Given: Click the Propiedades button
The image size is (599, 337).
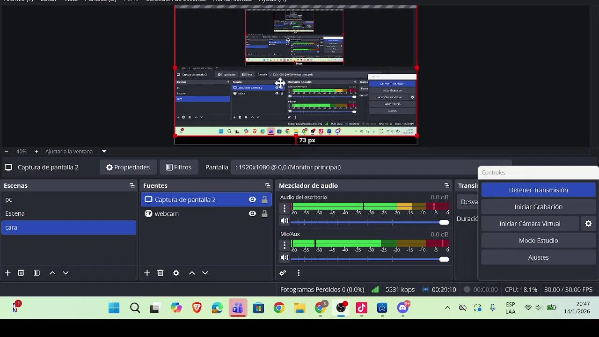Looking at the screenshot, I should pos(128,167).
